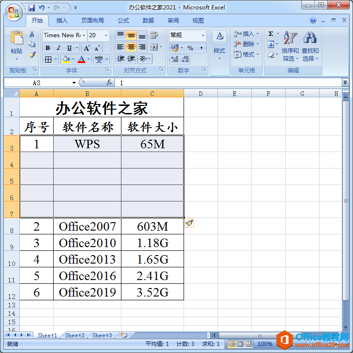Screen dimensions: 353x353
Task: Open the 数据 Data tab
Action: point(148,21)
